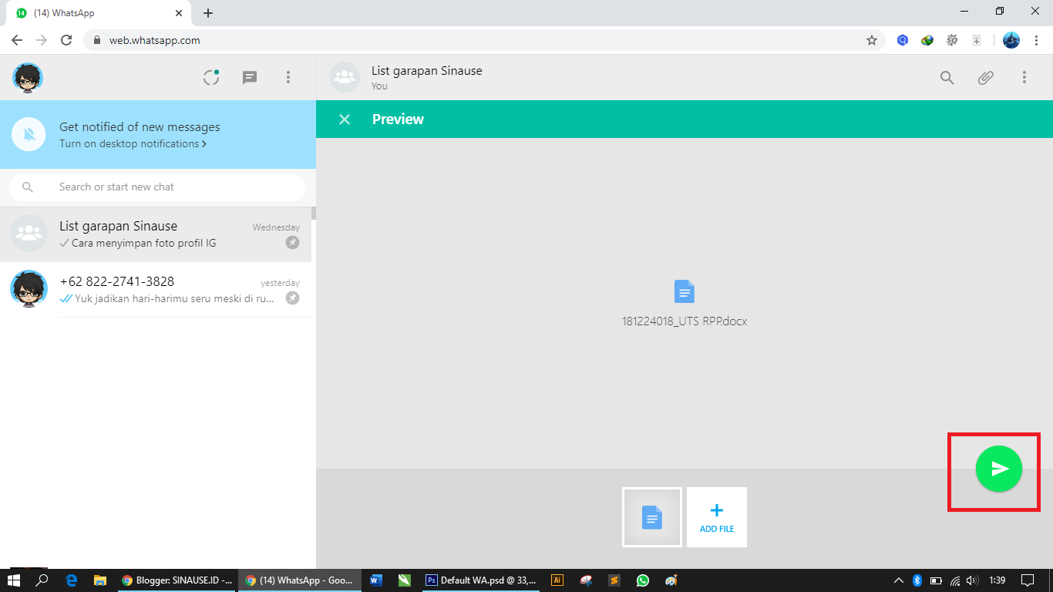Click the chat list scrollbar
This screenshot has width=1053, height=592.
click(x=314, y=214)
